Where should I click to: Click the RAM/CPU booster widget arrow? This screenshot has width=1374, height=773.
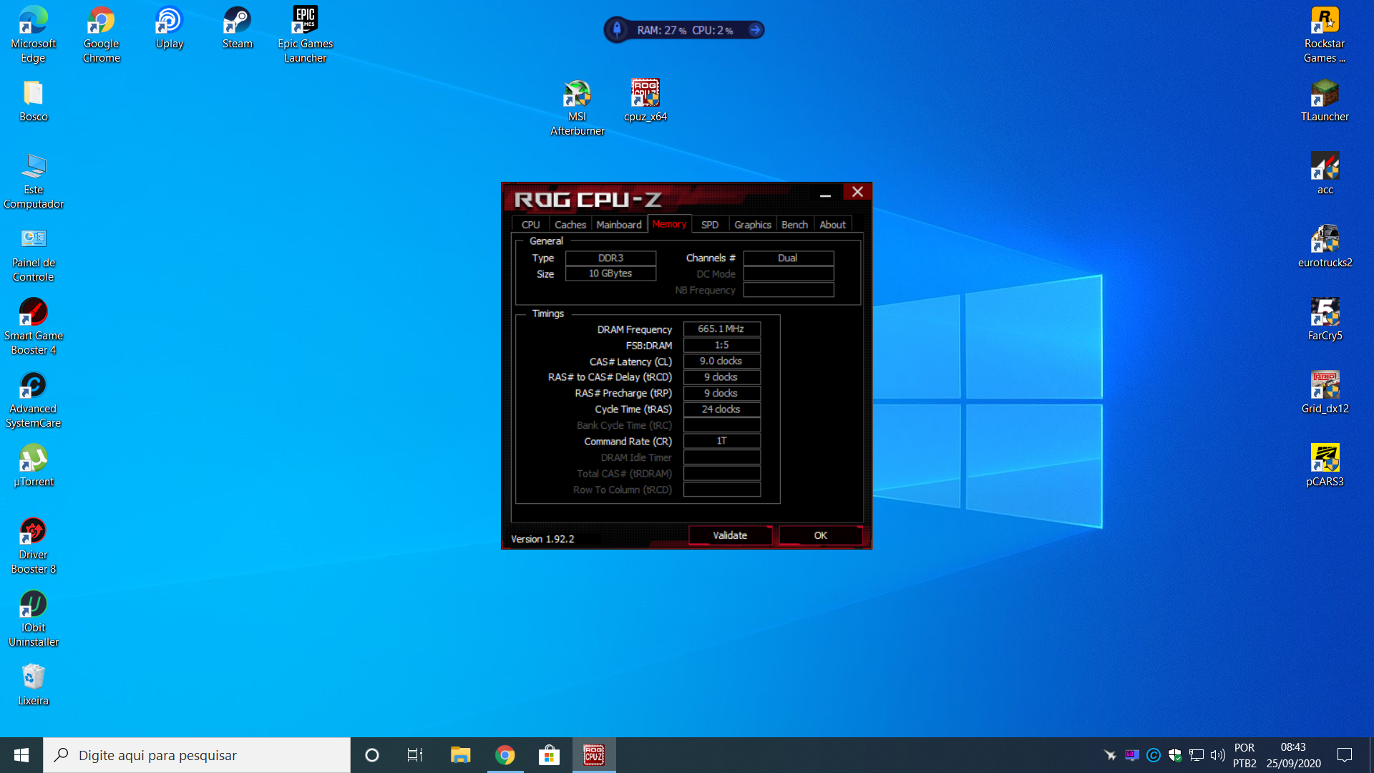coord(754,30)
